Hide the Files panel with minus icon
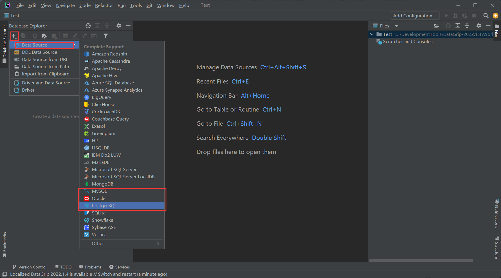The width and height of the screenshot is (501, 278). [488, 26]
